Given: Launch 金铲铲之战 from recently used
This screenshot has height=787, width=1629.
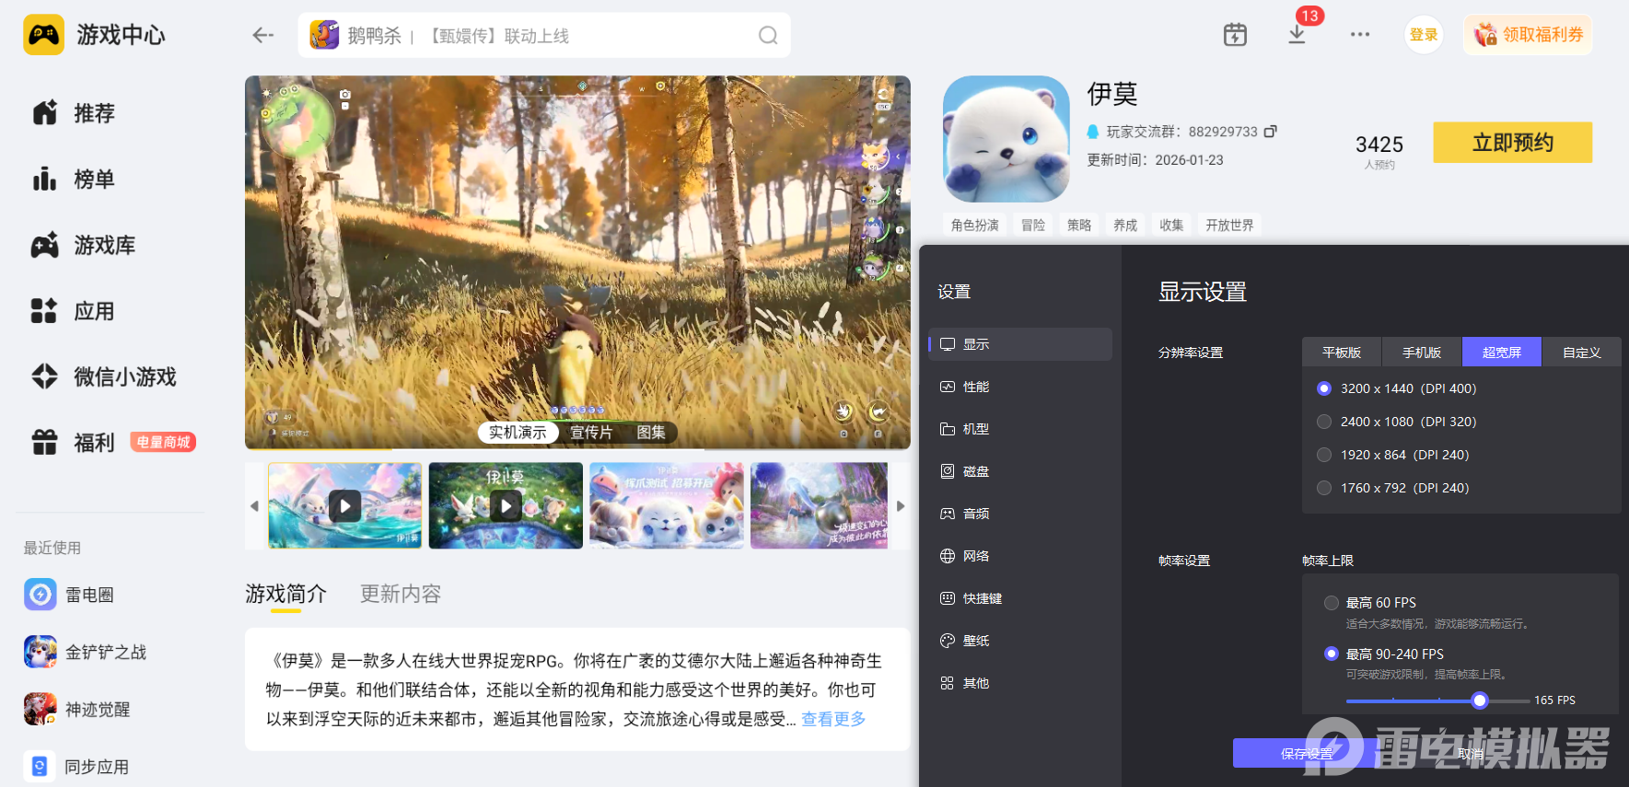Looking at the screenshot, I should coord(86,652).
